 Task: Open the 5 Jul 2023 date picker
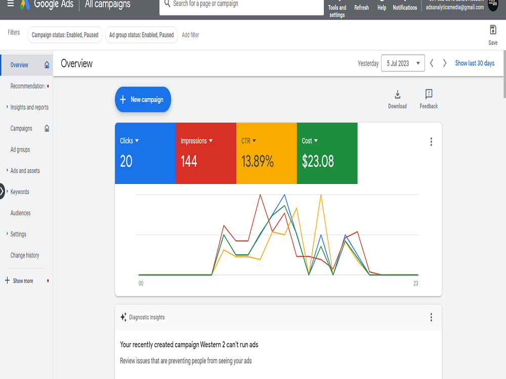pyautogui.click(x=403, y=63)
